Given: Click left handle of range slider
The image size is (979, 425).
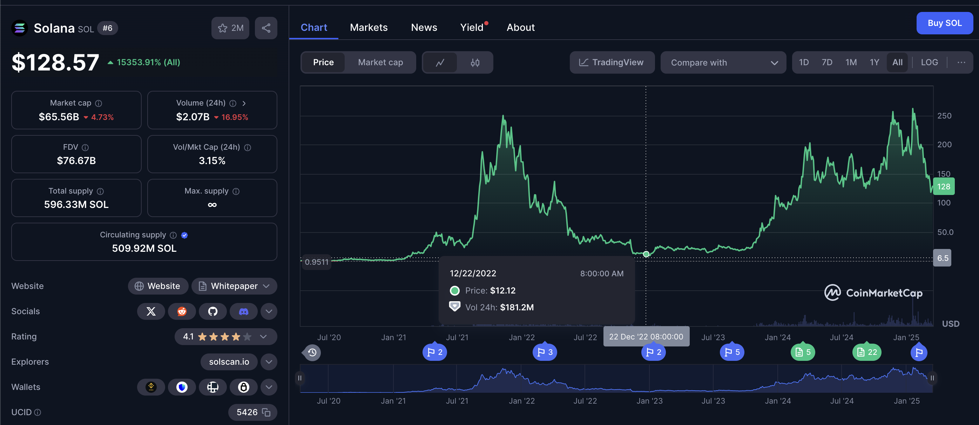Looking at the screenshot, I should (x=299, y=378).
